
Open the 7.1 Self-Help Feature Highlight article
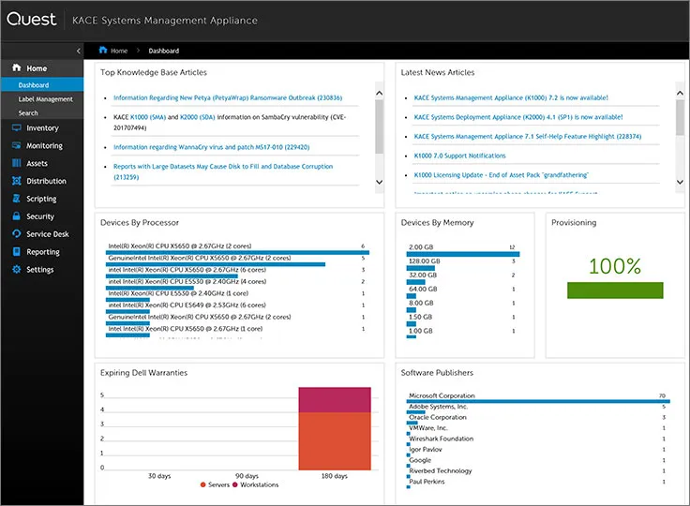tap(527, 137)
